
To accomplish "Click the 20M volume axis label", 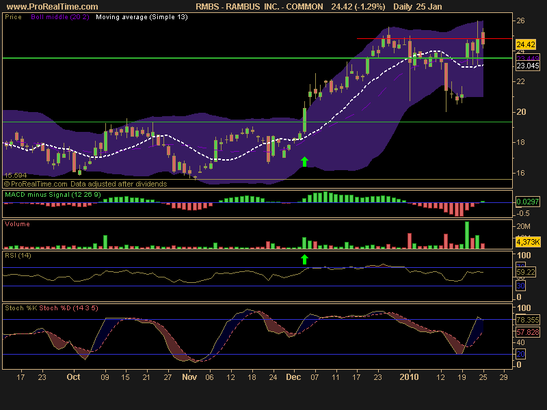I will click(523, 227).
